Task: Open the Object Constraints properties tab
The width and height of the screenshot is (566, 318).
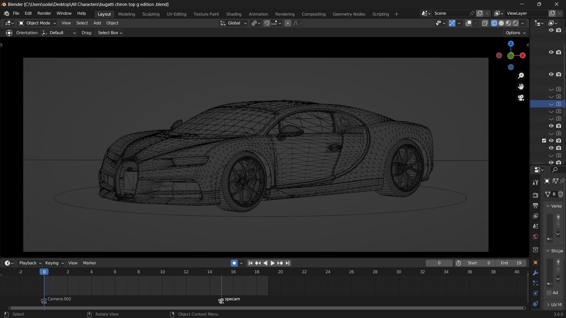Action: coord(535,304)
